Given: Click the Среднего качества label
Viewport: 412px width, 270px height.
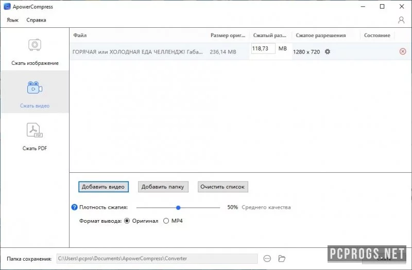Looking at the screenshot, I should click(266, 207).
